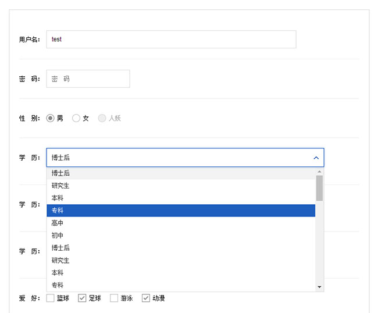Click the dropdown list's scroll down arrow
The image size is (378, 313).
319,287
